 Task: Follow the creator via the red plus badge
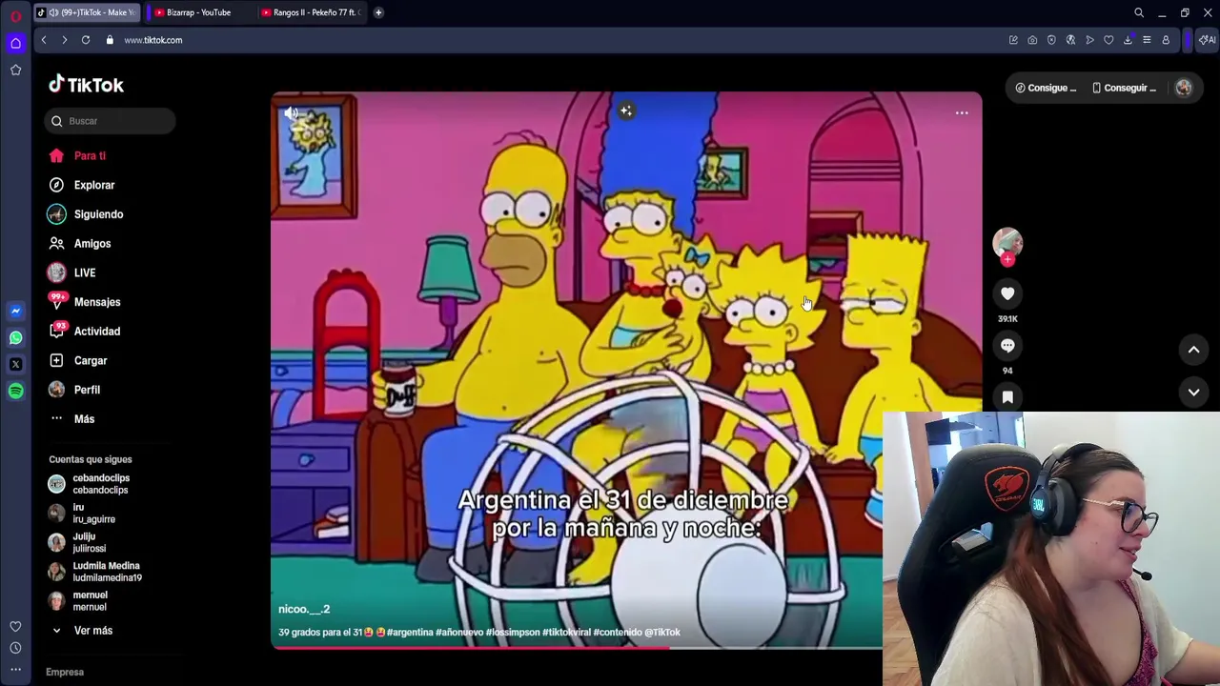[1007, 259]
